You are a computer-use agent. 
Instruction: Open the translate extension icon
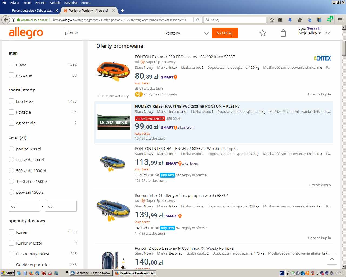310,20
